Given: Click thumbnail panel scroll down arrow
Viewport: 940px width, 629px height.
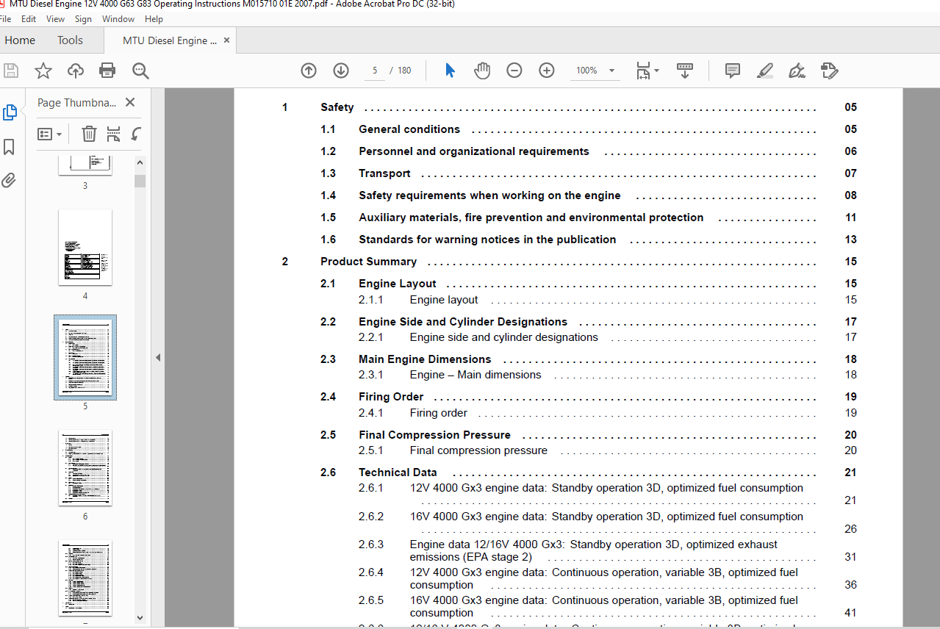Looking at the screenshot, I should tap(140, 619).
